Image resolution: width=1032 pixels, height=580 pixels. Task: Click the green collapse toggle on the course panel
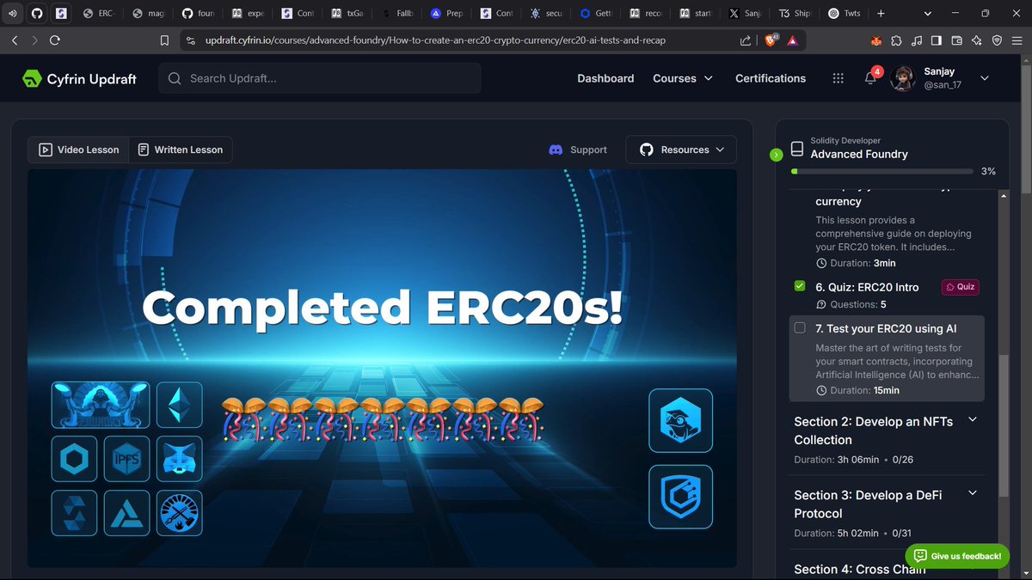tap(777, 155)
